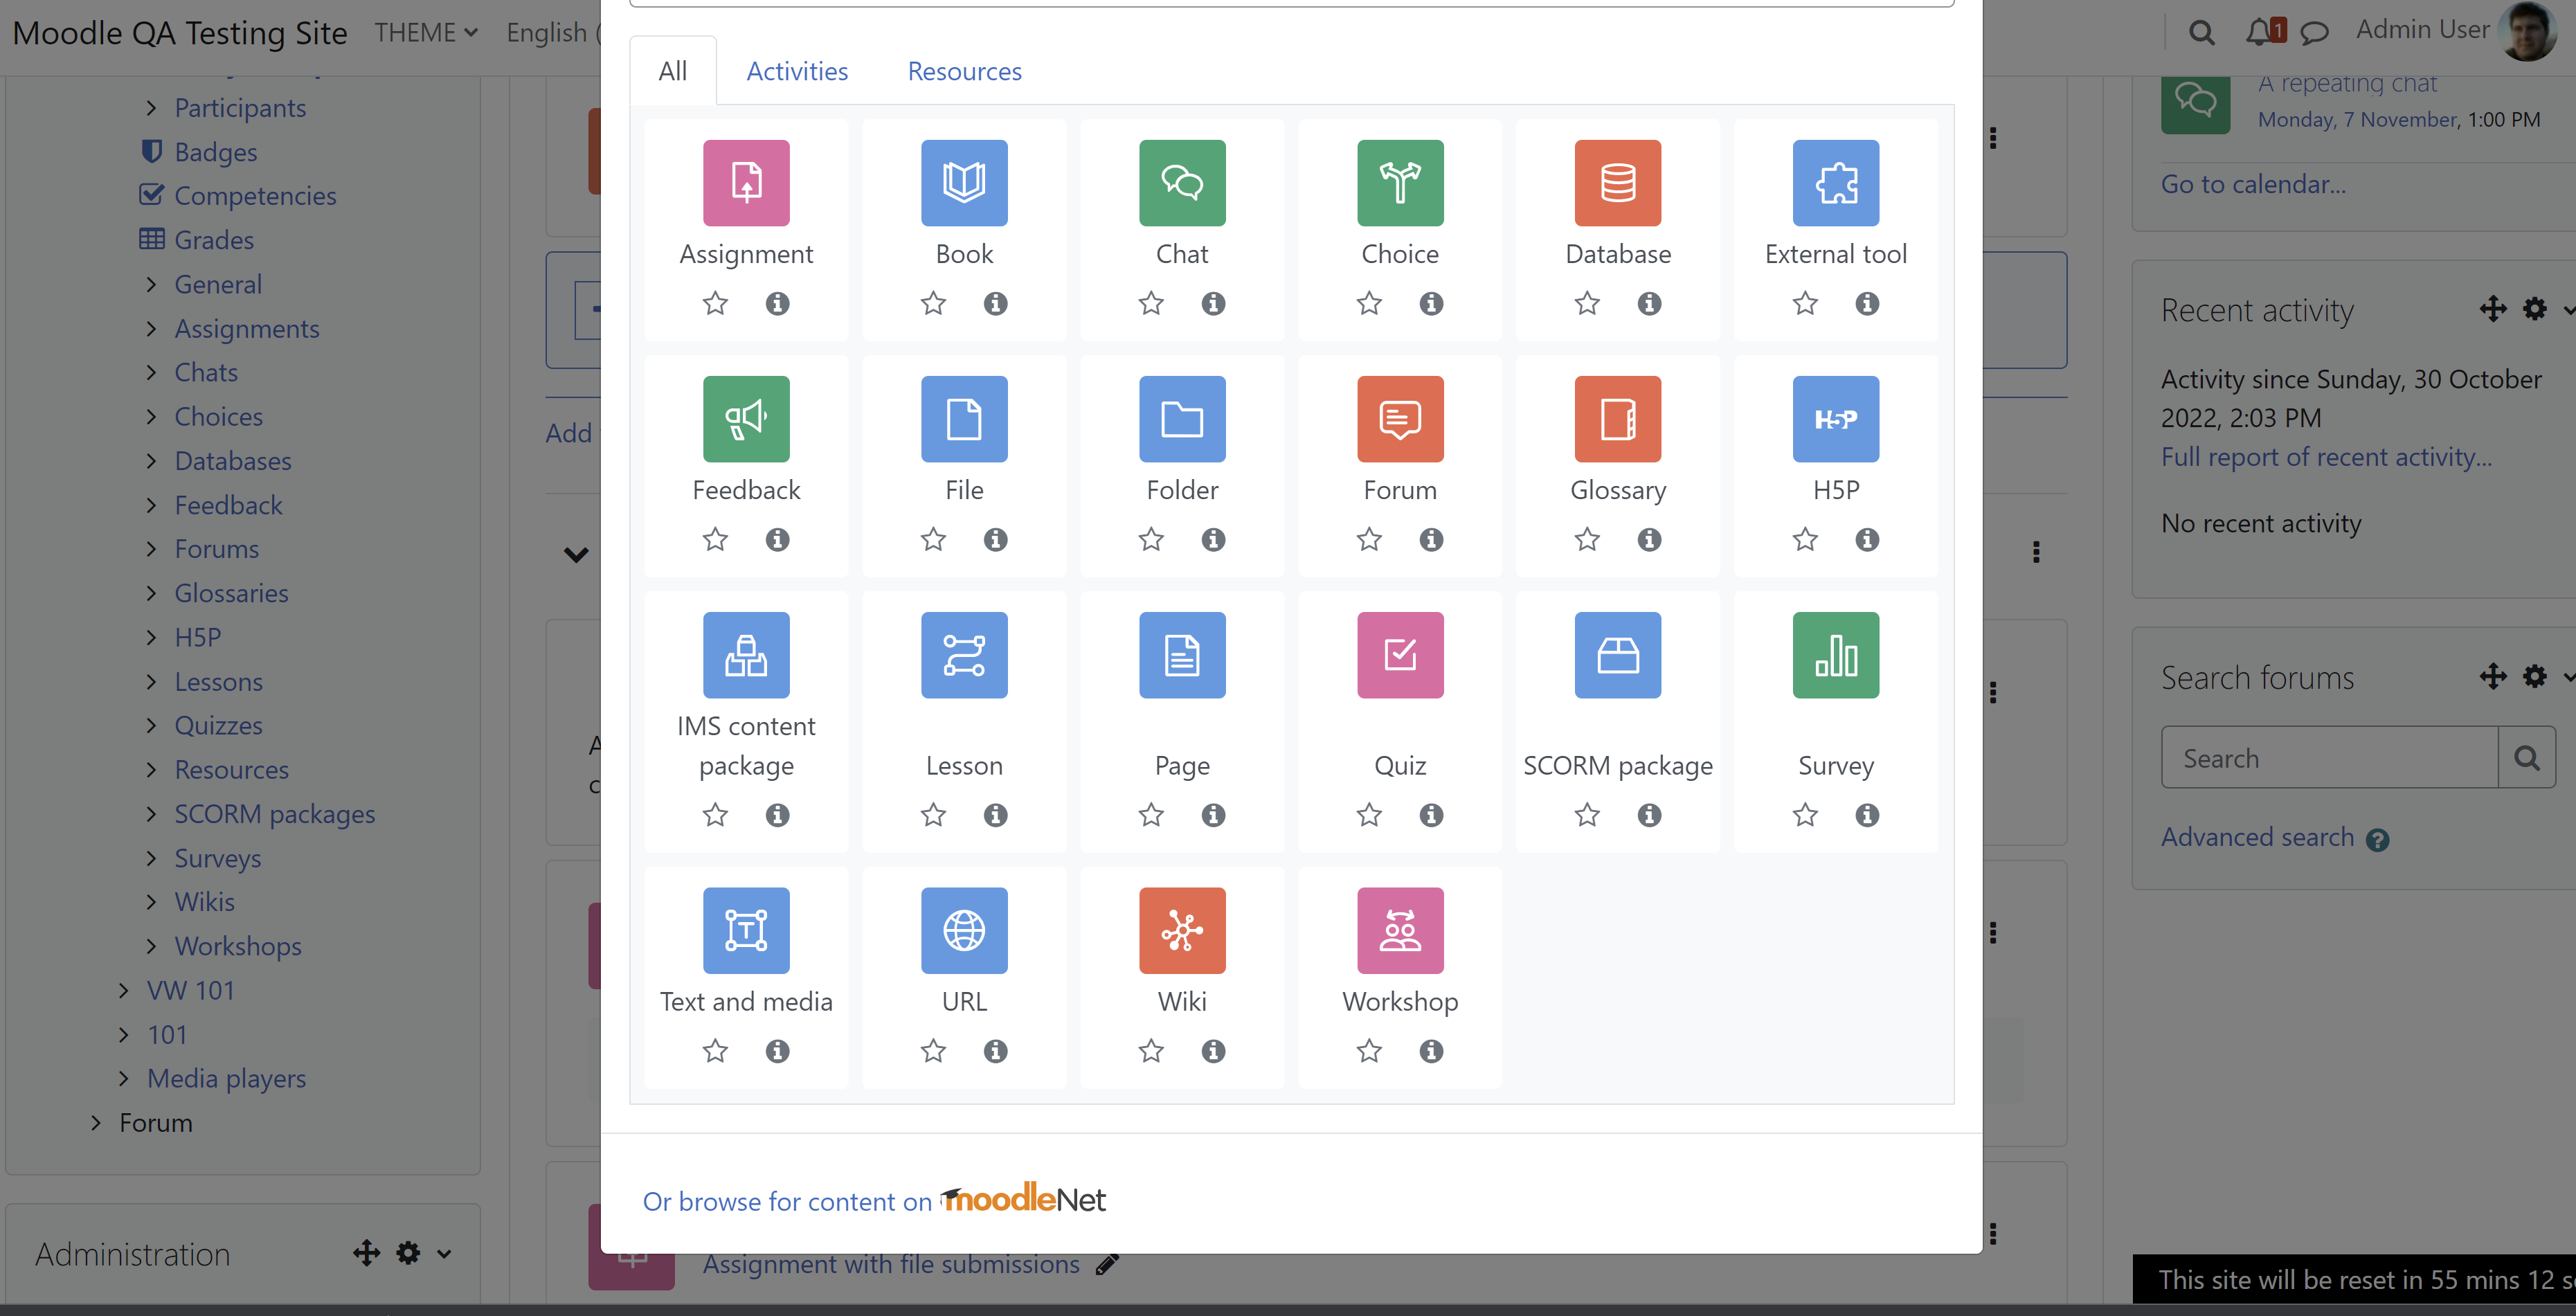Expand the Quizzes navigation node
The height and width of the screenshot is (1316, 2576).
click(x=151, y=726)
